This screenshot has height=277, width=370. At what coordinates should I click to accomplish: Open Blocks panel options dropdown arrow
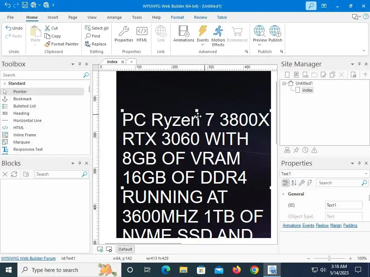point(73,163)
